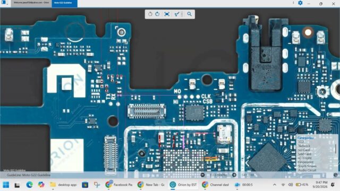340x191 pixels.
Task: Select the trace drawing tool
Action: [177, 14]
